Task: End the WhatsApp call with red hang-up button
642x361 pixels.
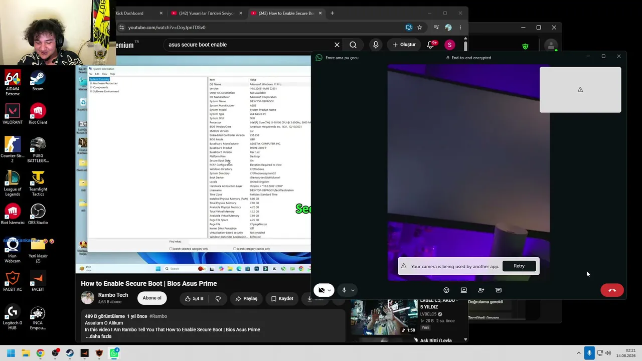Action: coord(612,290)
